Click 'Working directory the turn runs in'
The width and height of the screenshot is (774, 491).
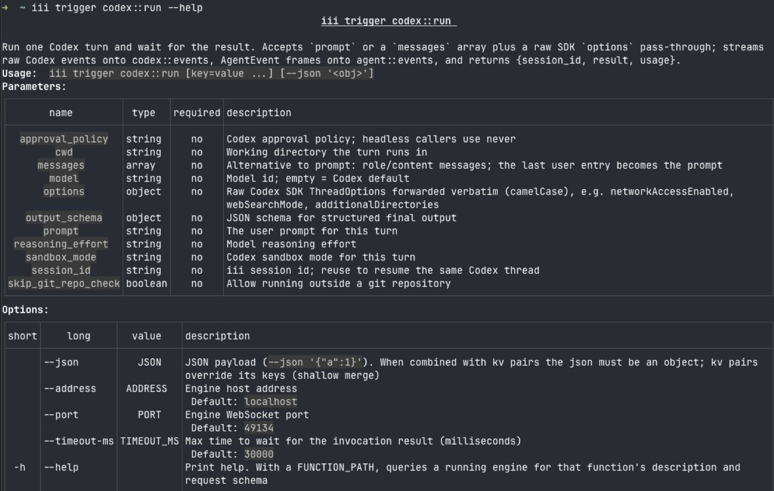pos(327,153)
